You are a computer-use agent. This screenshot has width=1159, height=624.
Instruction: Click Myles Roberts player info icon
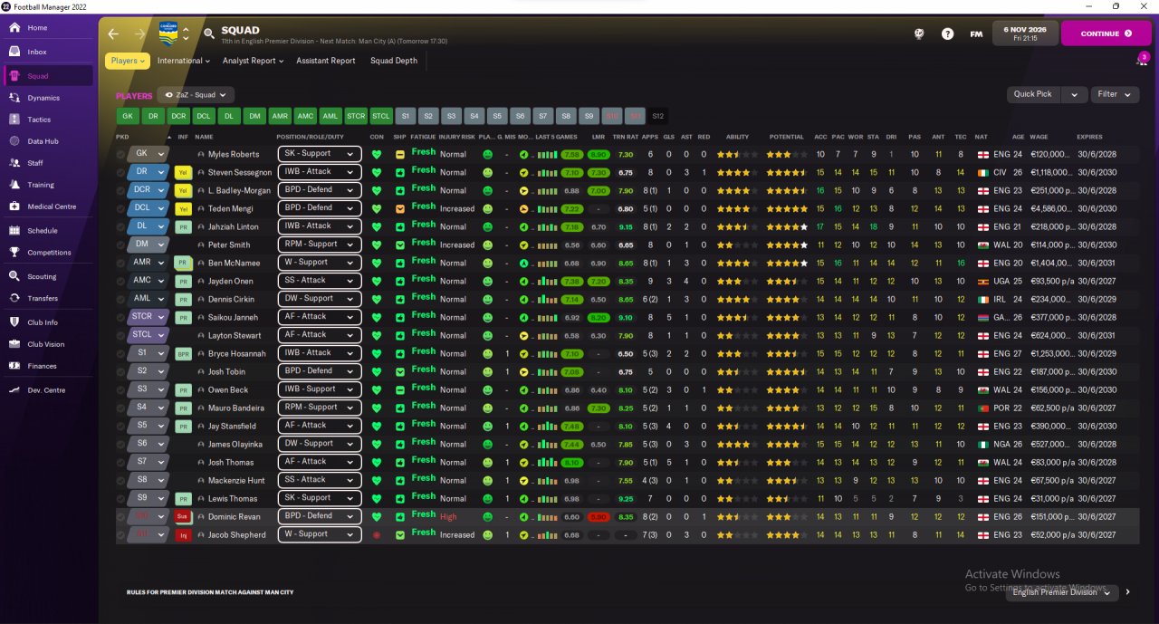coord(201,154)
